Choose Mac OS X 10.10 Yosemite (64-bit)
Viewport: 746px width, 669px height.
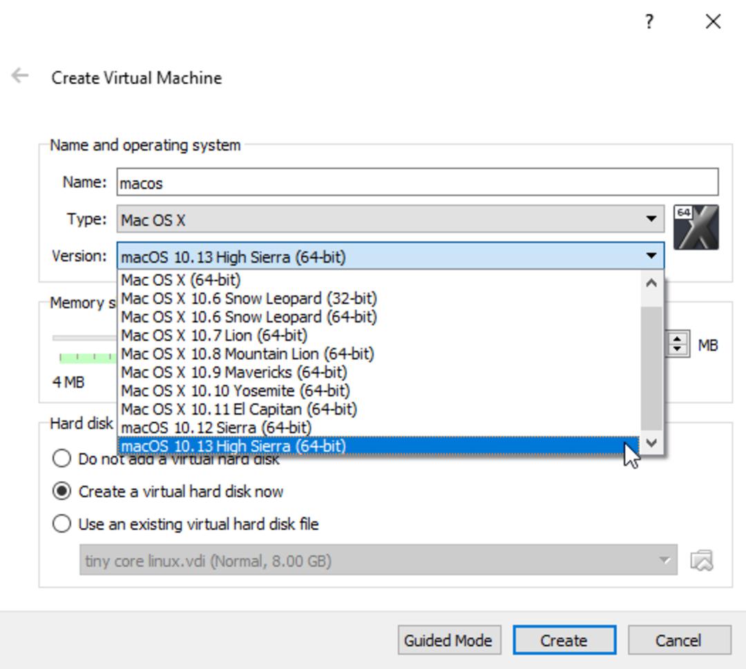click(379, 391)
